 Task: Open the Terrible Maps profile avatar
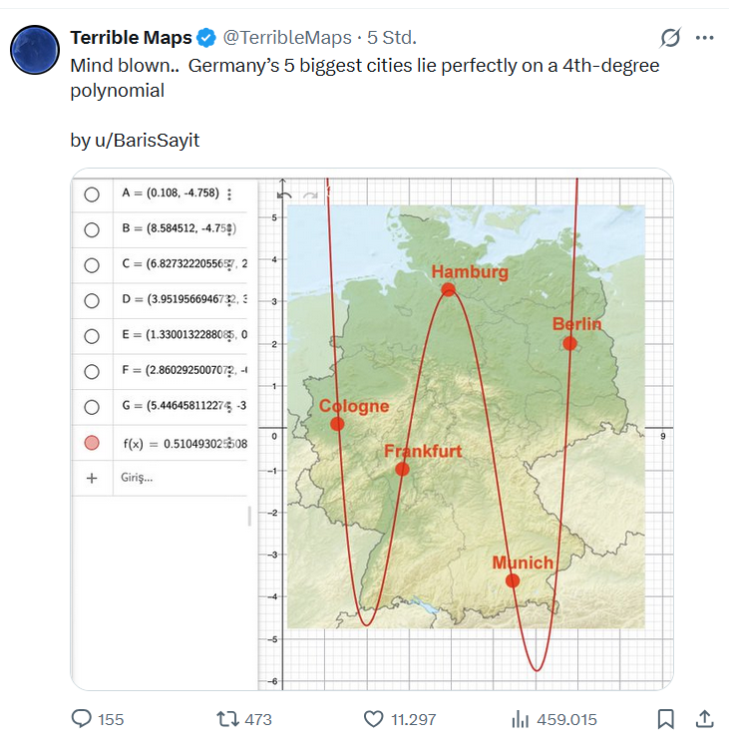coord(35,47)
